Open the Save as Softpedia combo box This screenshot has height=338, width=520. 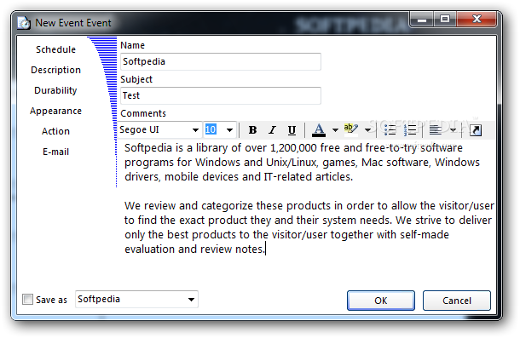click(x=136, y=299)
